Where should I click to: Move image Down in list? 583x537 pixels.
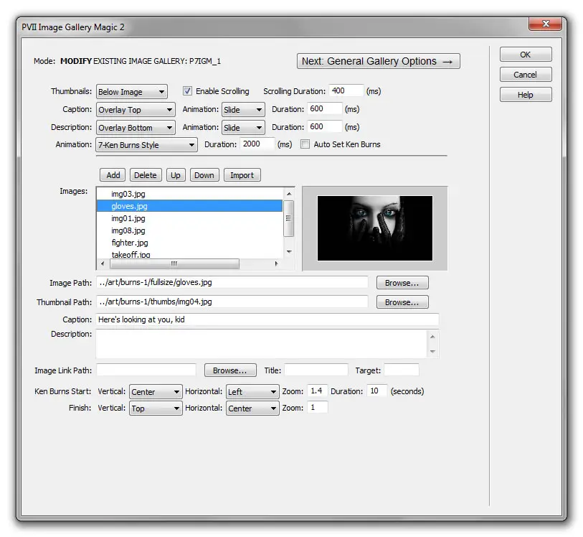click(x=204, y=175)
